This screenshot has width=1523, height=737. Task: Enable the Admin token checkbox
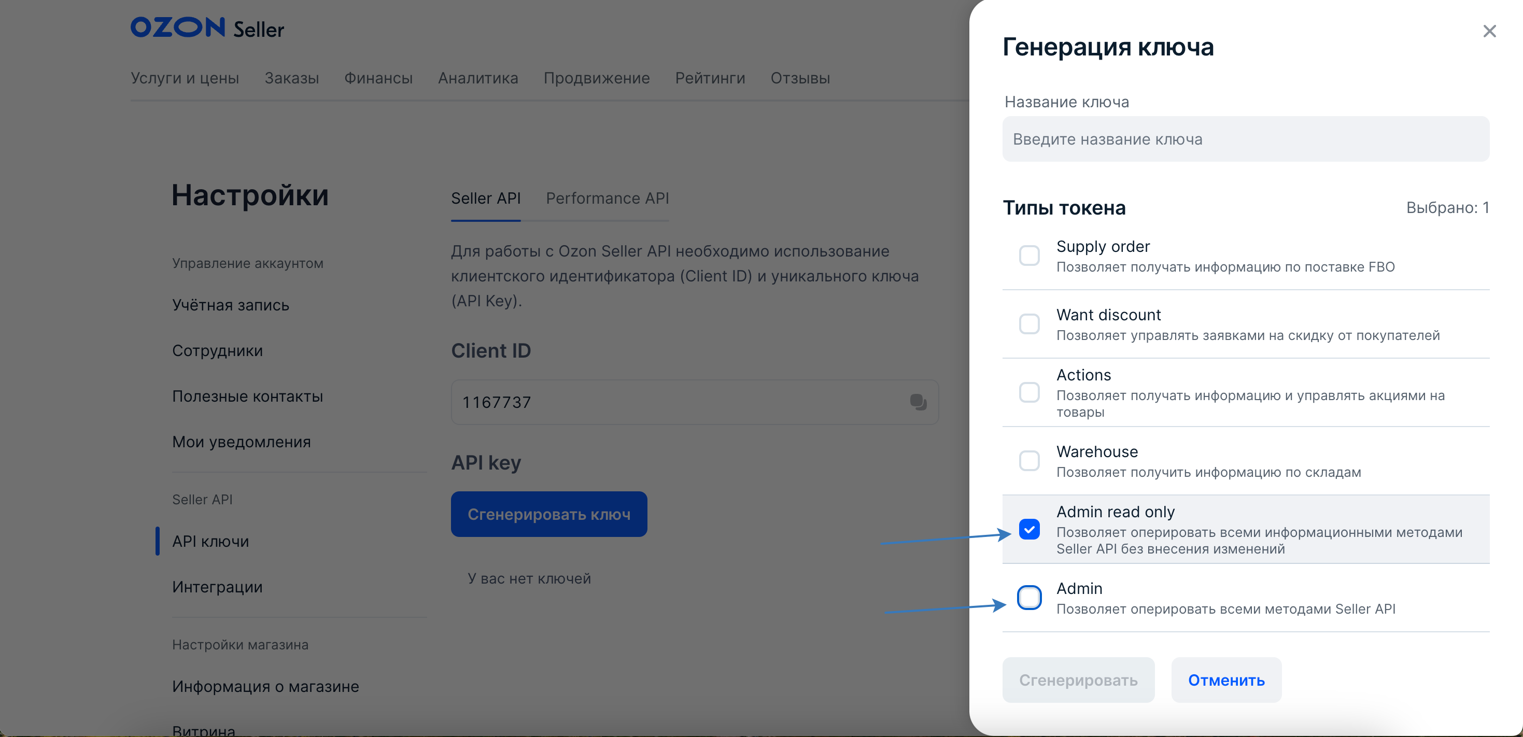click(x=1029, y=598)
